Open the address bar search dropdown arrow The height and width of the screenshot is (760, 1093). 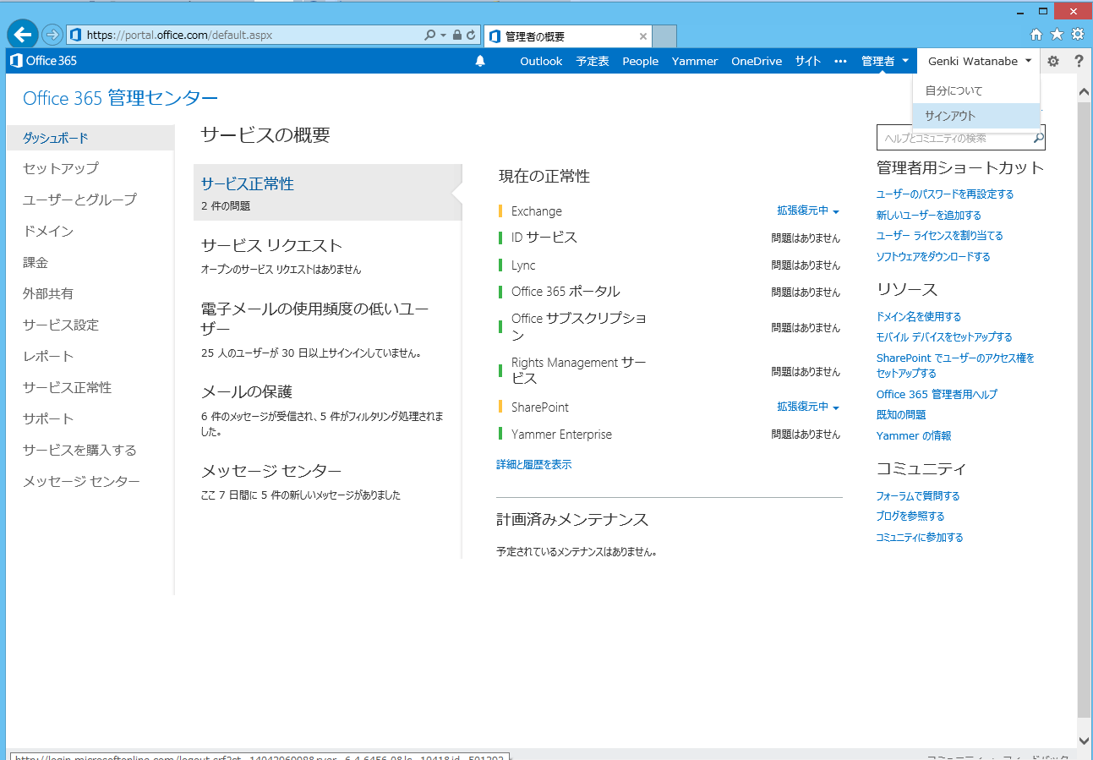443,36
